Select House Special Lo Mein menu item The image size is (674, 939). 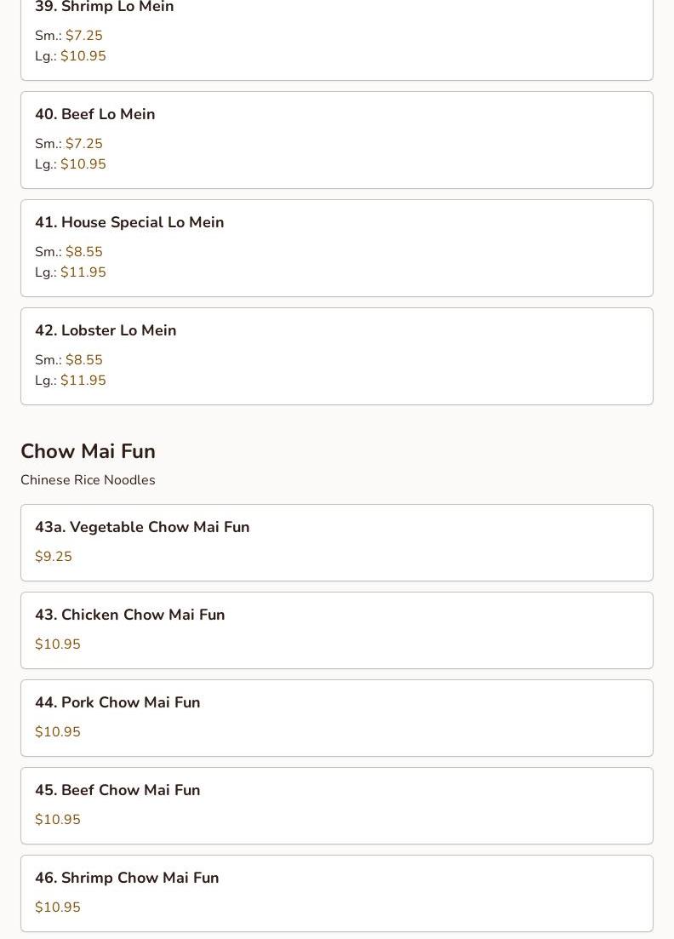tap(129, 222)
